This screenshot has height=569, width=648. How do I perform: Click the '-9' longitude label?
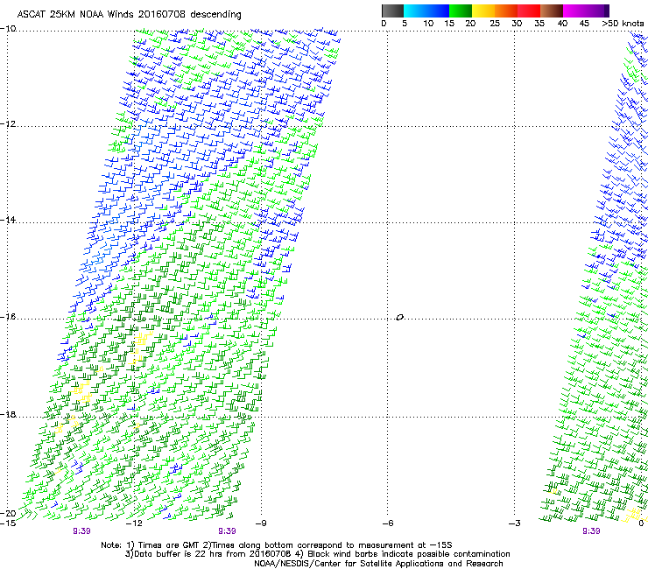261,523
